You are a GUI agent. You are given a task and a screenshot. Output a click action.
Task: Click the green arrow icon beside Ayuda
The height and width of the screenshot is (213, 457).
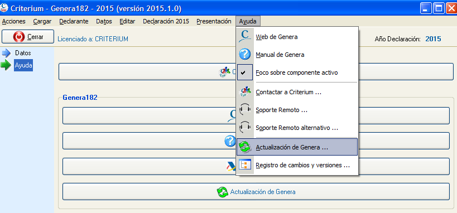point(6,65)
